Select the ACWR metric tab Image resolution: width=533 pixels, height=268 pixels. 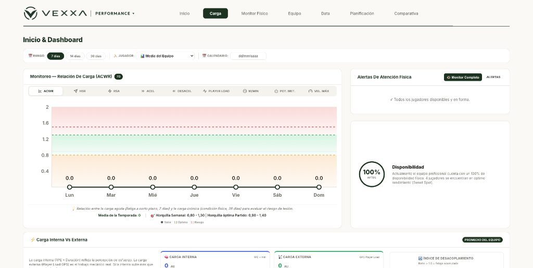[46, 91]
